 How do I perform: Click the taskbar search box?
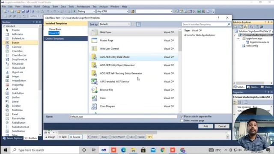coord(45,150)
